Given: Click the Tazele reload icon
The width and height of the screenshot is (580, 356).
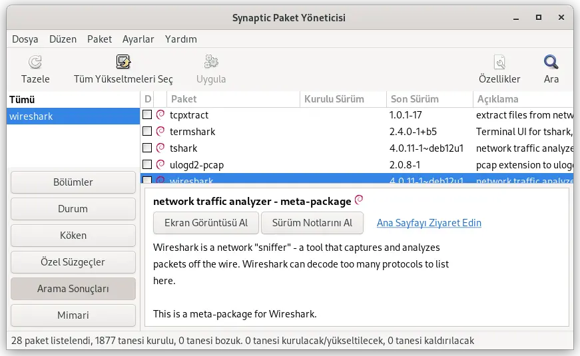Looking at the screenshot, I should (x=35, y=62).
